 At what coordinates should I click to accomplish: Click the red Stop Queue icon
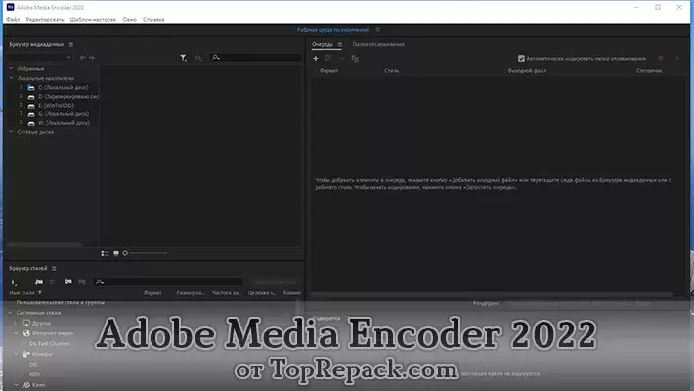661,58
